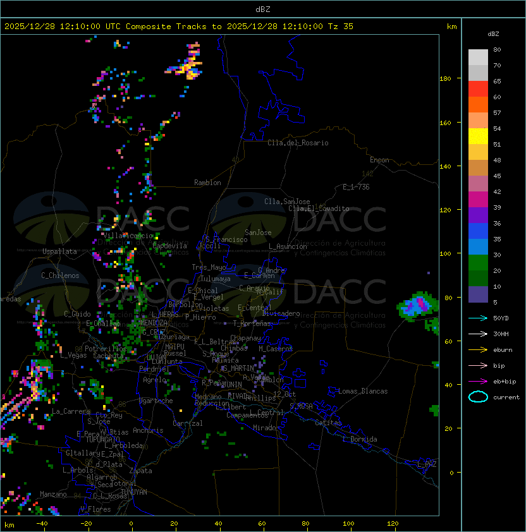Image resolution: width=526 pixels, height=532 pixels.
Task: Click the Zapata label
Action: coord(140,471)
